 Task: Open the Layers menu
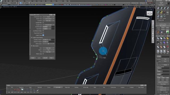[34, 1]
